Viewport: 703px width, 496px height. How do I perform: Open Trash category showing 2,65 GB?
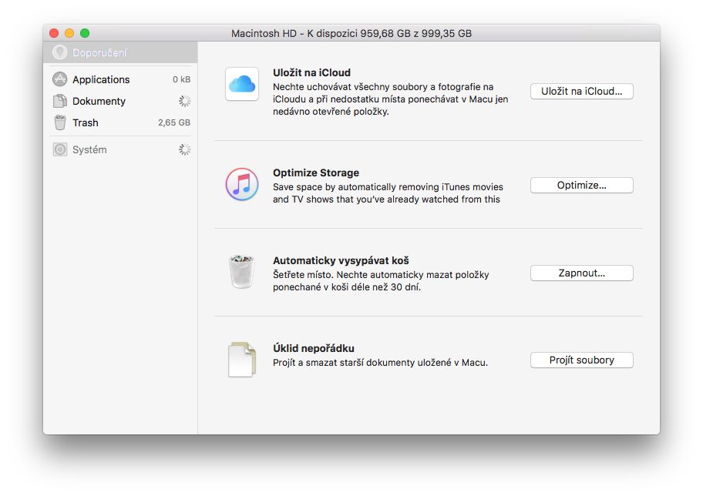tap(86, 122)
